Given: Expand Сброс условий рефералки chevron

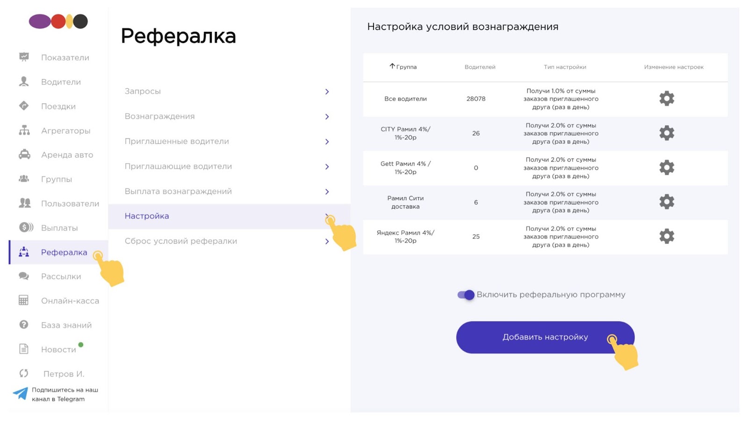Looking at the screenshot, I should (327, 241).
